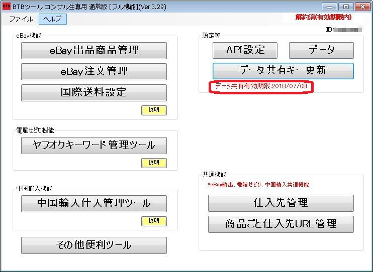Image resolution: width=373 pixels, height=272 pixels.
Task: Click the 説明 button under 電脳せどり機能
Action: 154,163
